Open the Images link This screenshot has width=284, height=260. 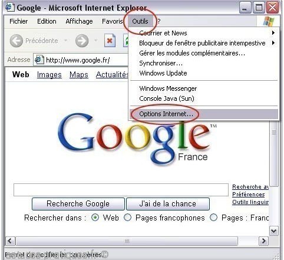pos(49,75)
